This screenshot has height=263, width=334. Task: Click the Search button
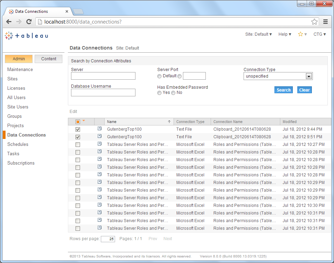click(x=283, y=89)
